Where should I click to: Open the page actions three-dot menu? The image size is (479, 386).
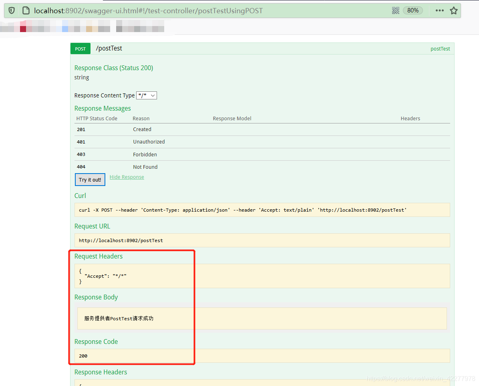point(440,11)
